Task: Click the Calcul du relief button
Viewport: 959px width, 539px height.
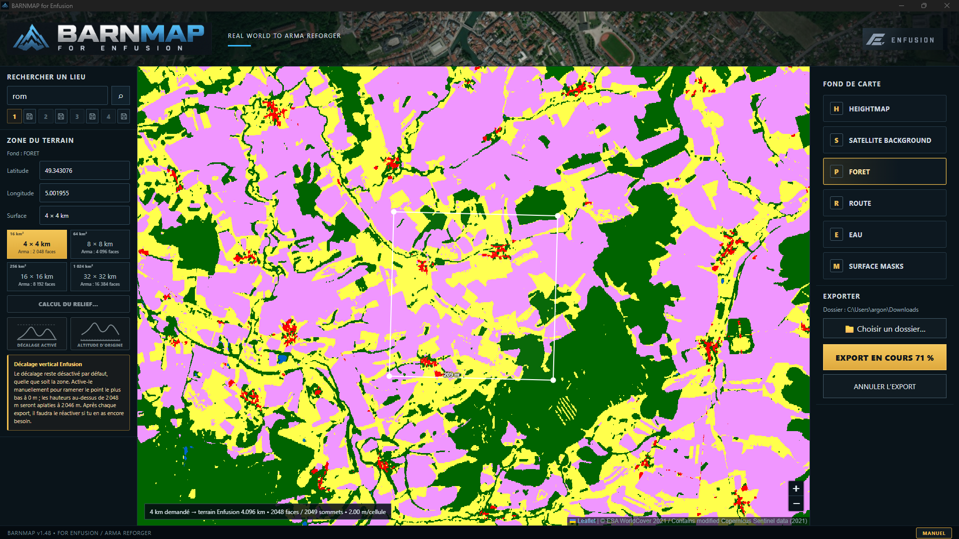Action: 68,304
